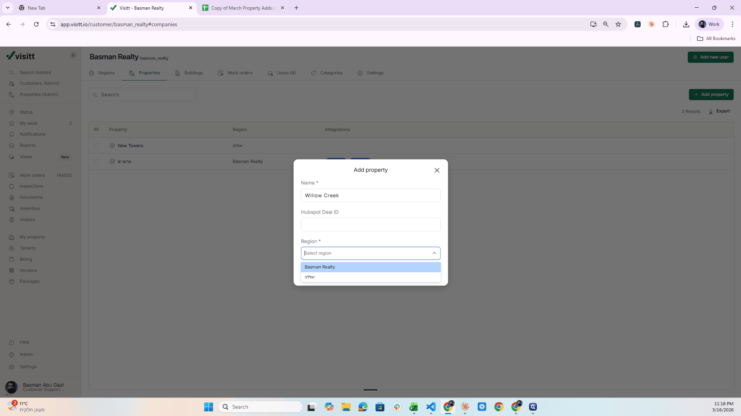The image size is (741, 416).
Task: Open Slack from the taskbar
Action: pos(397,407)
